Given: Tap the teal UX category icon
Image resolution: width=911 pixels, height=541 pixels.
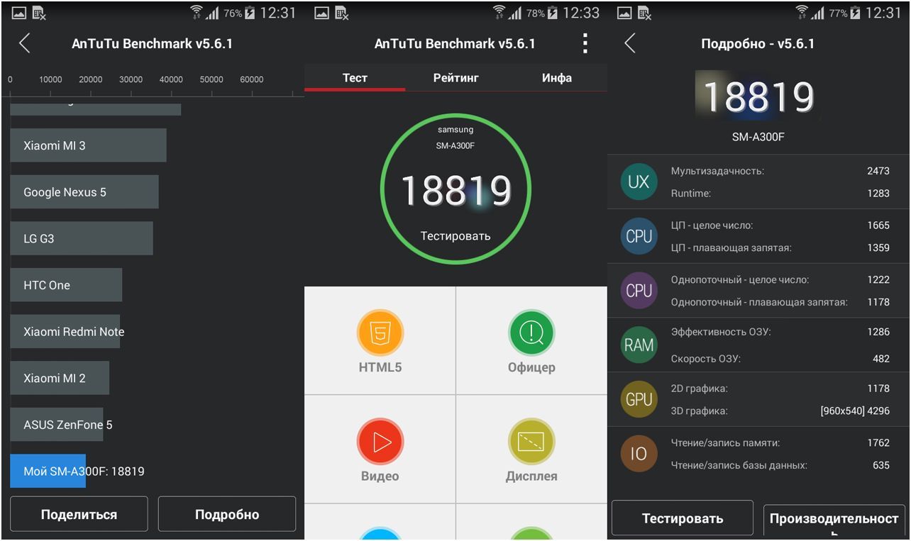Looking at the screenshot, I should [x=639, y=182].
